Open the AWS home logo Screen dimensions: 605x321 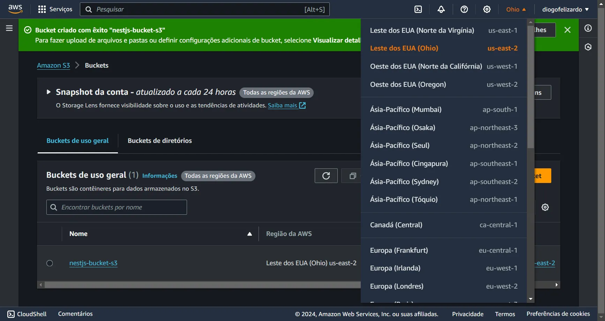(15, 9)
